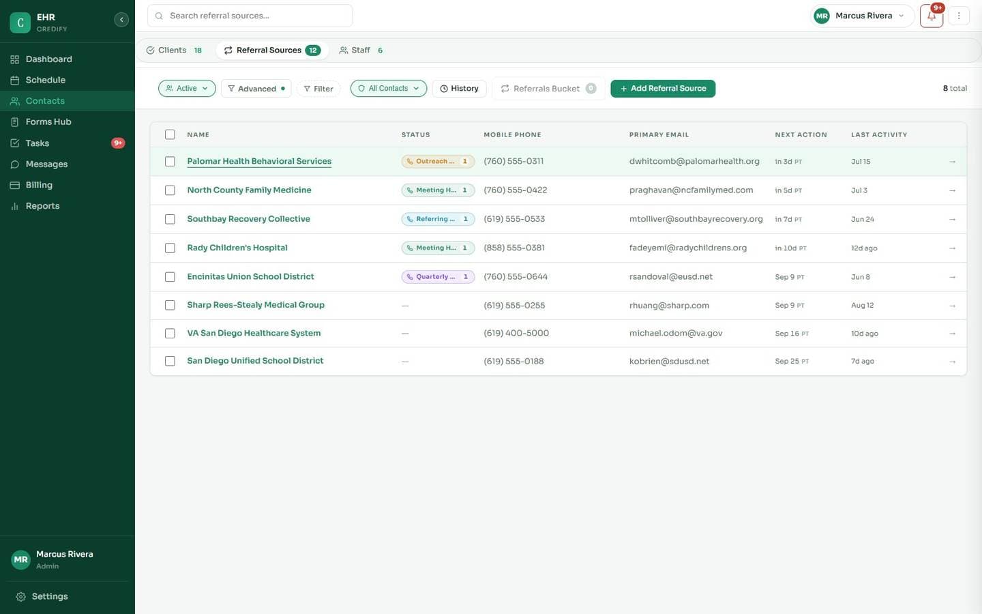Click the Outreach status badge for Palomar
This screenshot has width=982, height=614.
point(438,162)
